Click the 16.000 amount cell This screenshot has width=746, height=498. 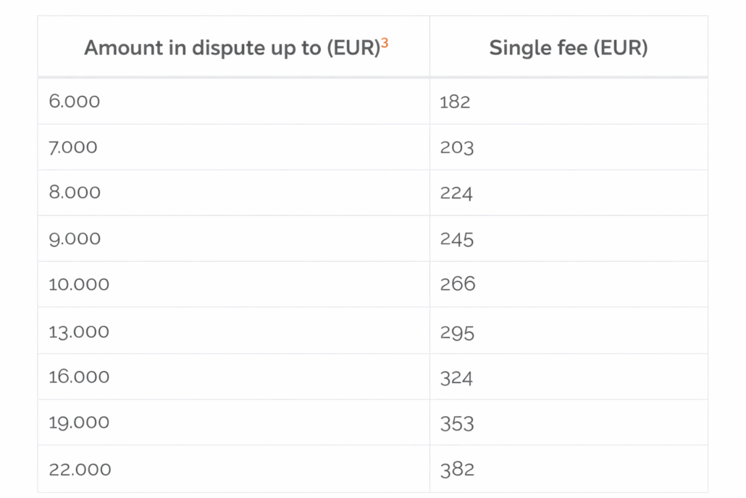[x=79, y=377]
